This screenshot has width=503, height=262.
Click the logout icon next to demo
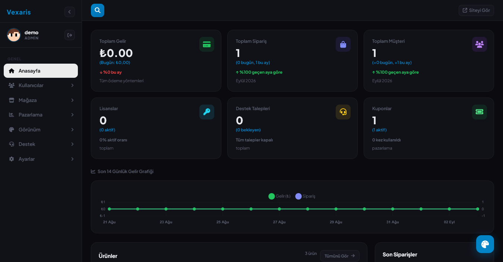70,35
